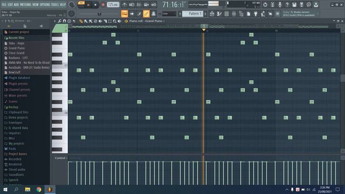Image resolution: width=345 pixels, height=194 pixels.
Task: Open the Control lane dropdown
Action: coord(61,158)
